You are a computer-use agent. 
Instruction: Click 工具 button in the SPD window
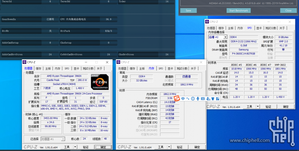click(250, 107)
